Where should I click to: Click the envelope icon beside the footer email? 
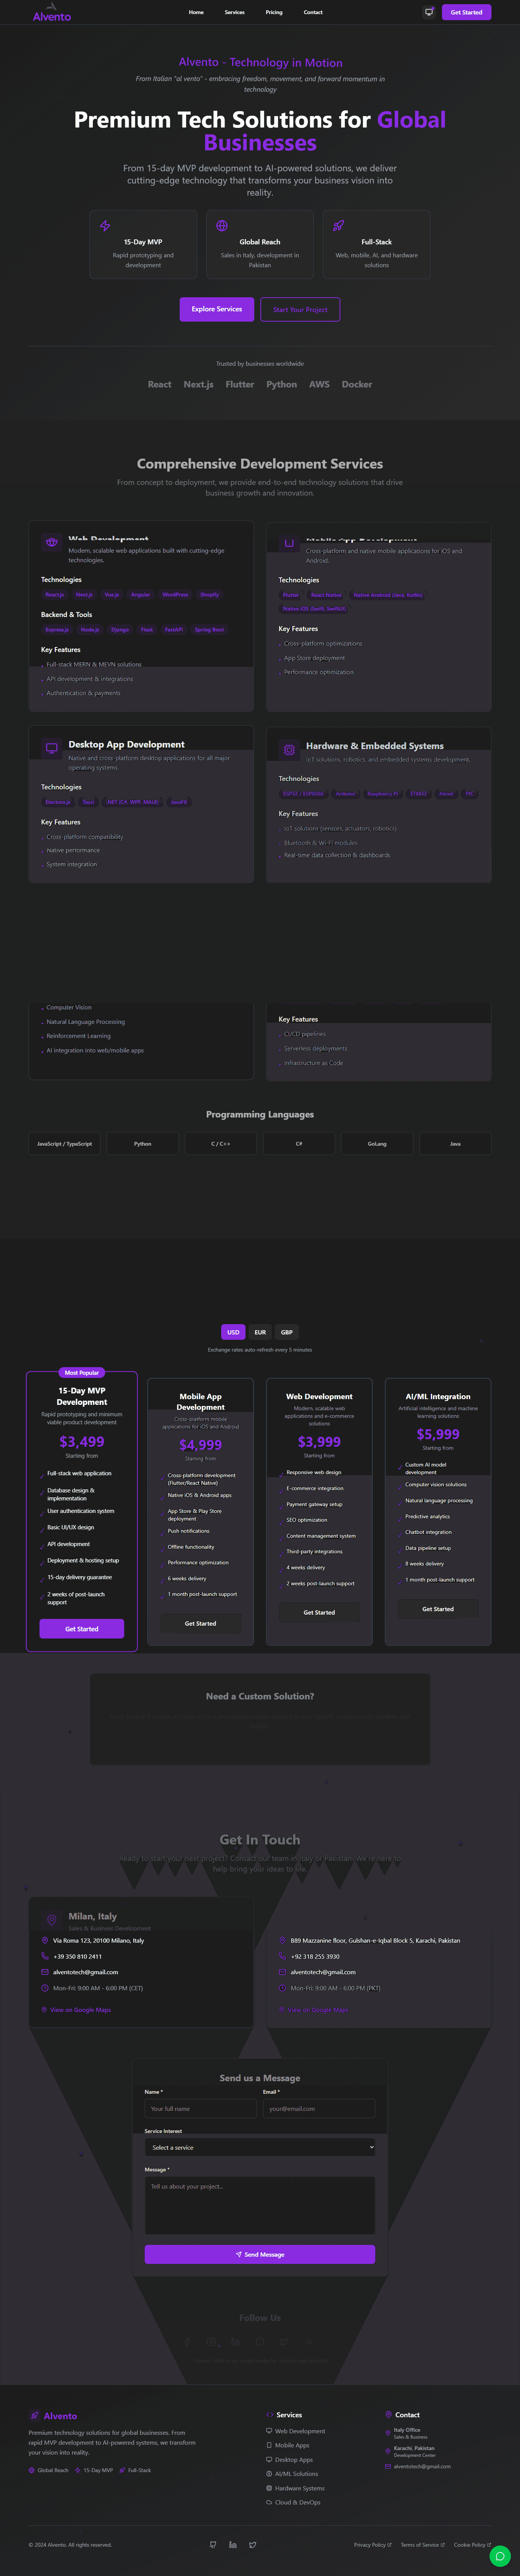coord(388,2466)
